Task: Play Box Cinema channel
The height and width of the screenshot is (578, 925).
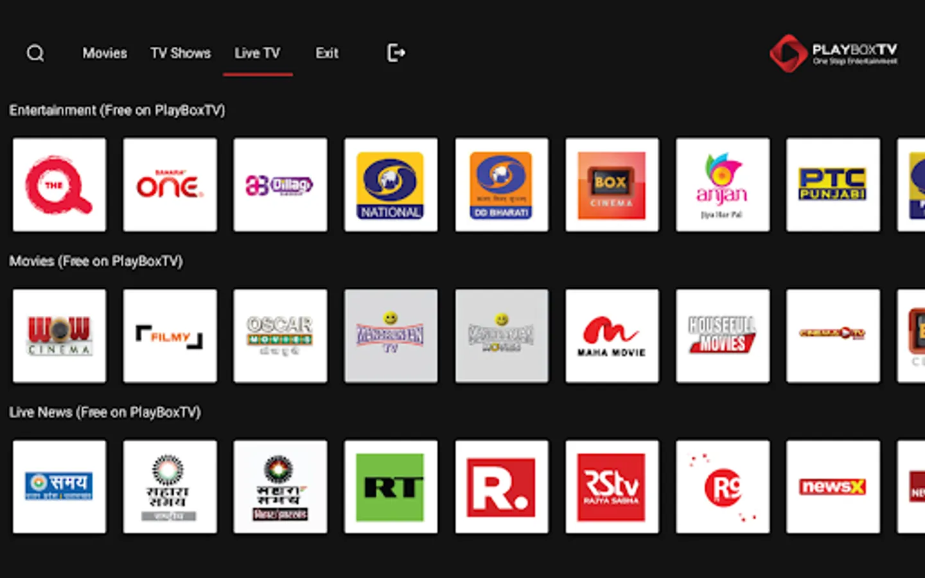Action: 612,185
